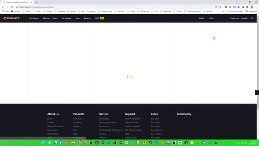This screenshot has height=146, width=259.
Task: Click Desktop Application under Service
Action: (108, 122)
